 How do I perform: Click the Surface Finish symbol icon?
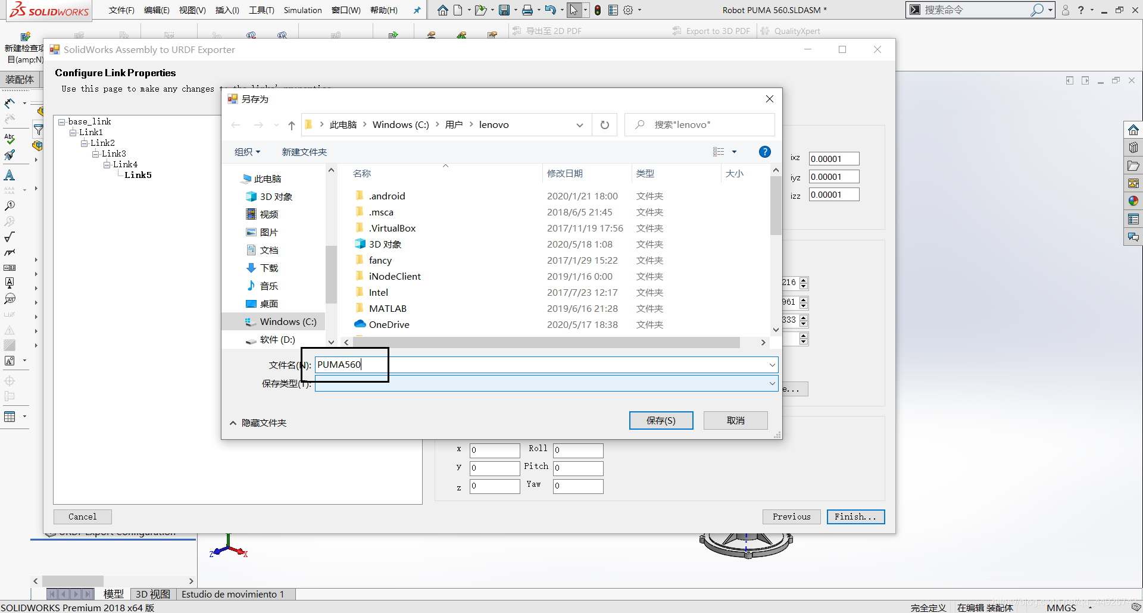click(x=10, y=237)
